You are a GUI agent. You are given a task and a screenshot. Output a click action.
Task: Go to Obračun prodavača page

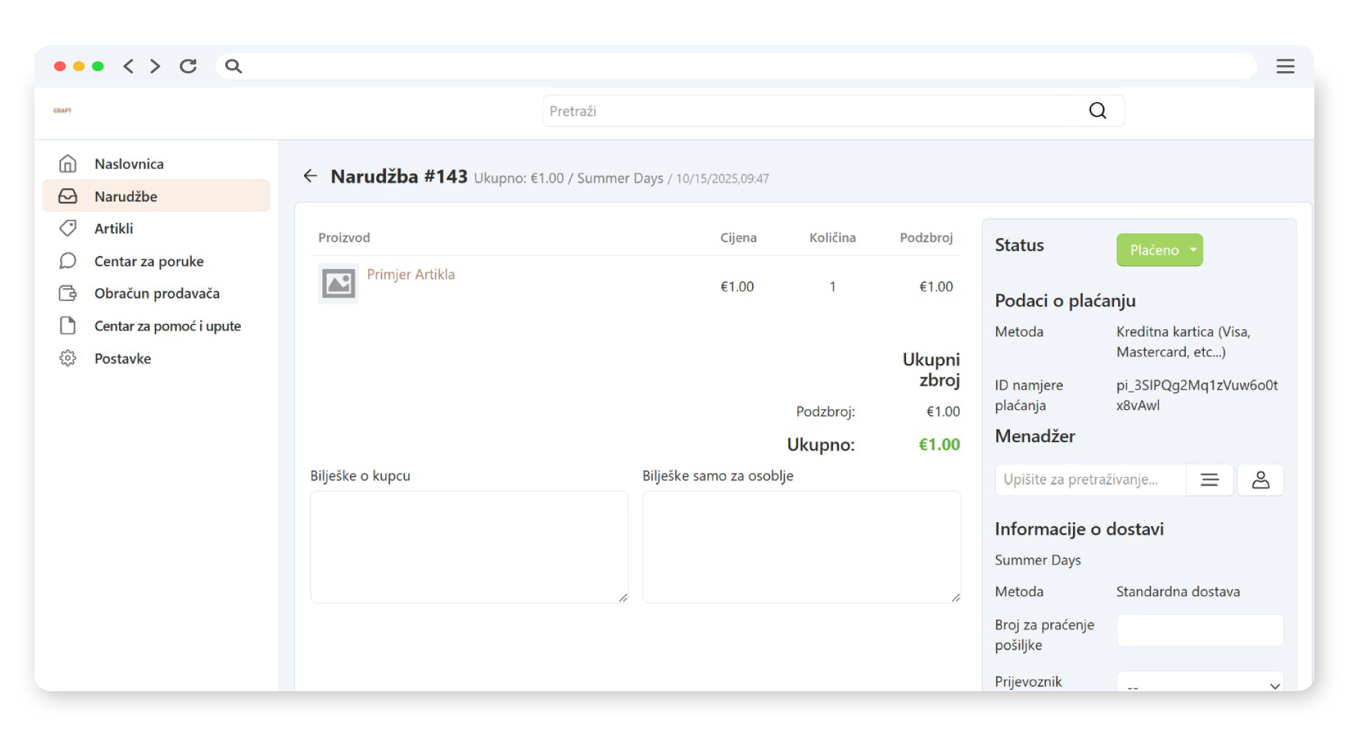pyautogui.click(x=157, y=294)
